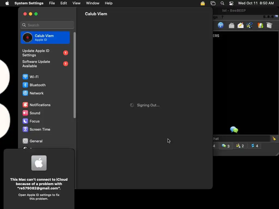Switch to BeeBEEP chats tab showing 3

[226, 146]
